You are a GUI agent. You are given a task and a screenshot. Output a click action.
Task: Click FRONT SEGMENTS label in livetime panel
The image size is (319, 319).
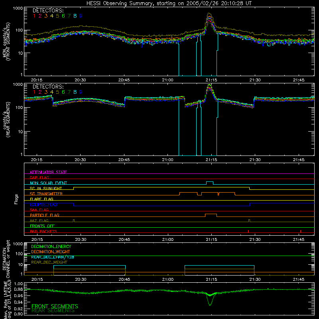(x=55, y=306)
